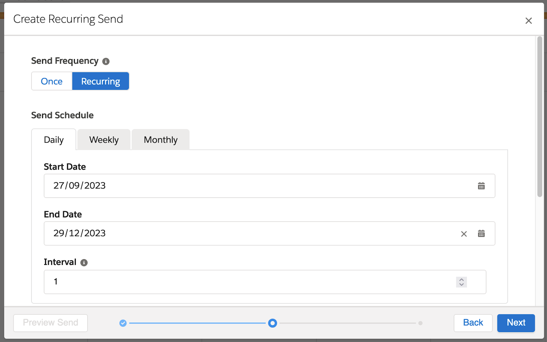Click the Next button
The width and height of the screenshot is (547, 342).
(516, 323)
